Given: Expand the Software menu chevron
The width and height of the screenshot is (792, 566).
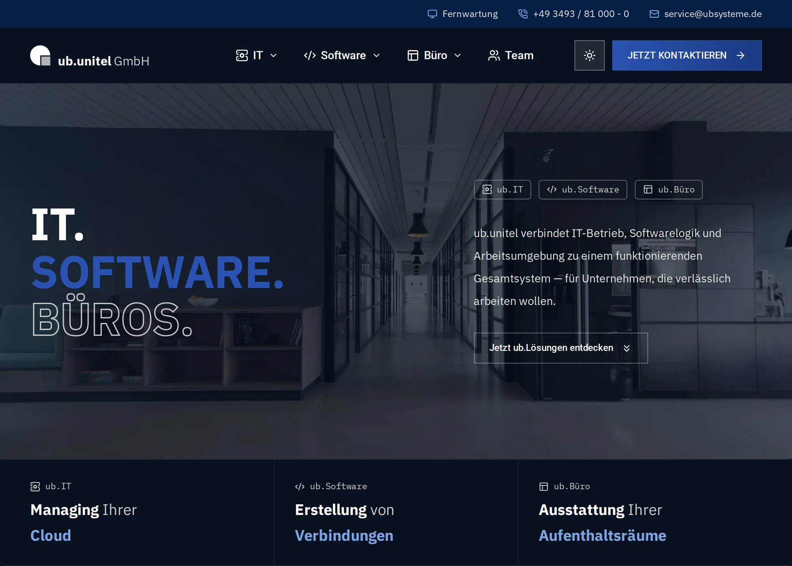Looking at the screenshot, I should [377, 55].
